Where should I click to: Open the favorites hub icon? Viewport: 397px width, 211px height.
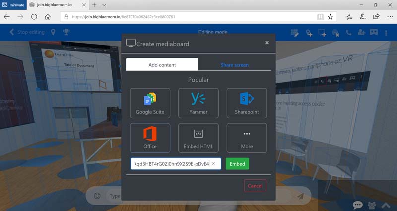[349, 17]
